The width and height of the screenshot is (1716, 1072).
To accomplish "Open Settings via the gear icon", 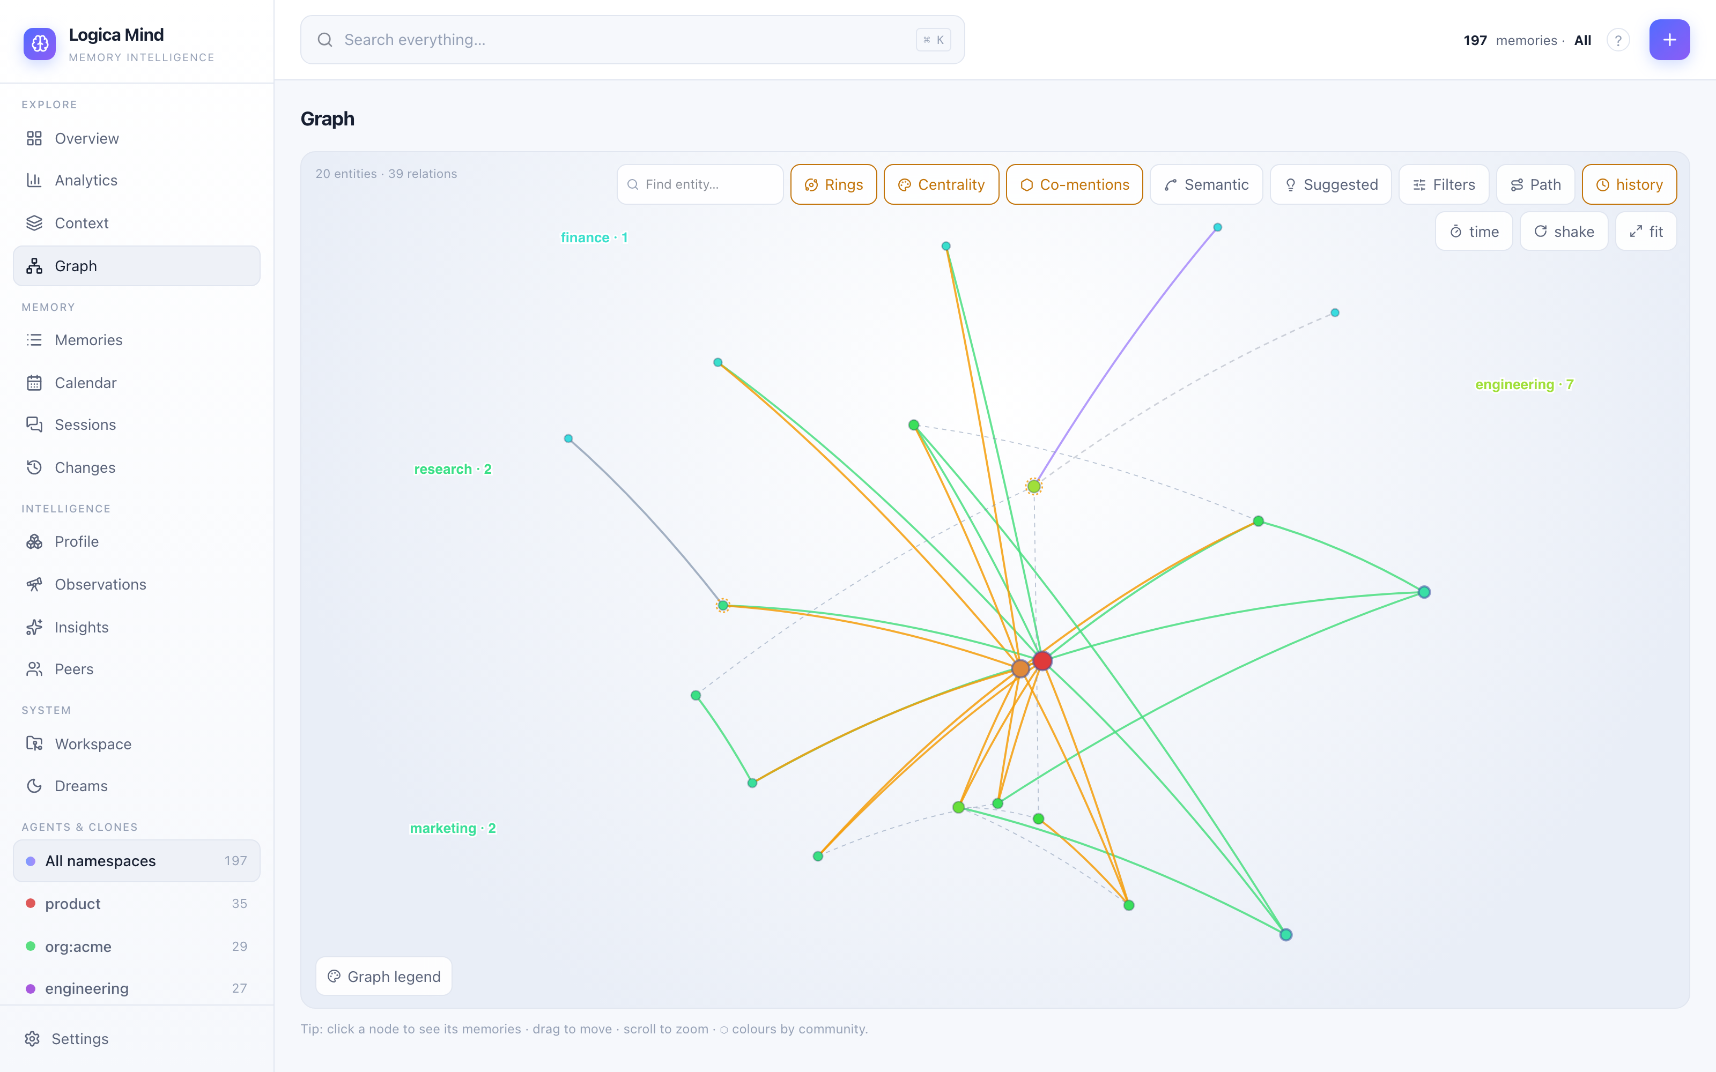I will point(33,1039).
